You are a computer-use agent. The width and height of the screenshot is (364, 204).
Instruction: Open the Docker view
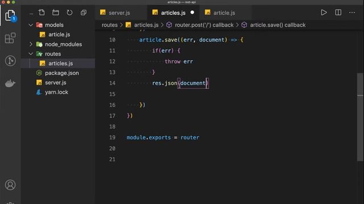[10, 83]
